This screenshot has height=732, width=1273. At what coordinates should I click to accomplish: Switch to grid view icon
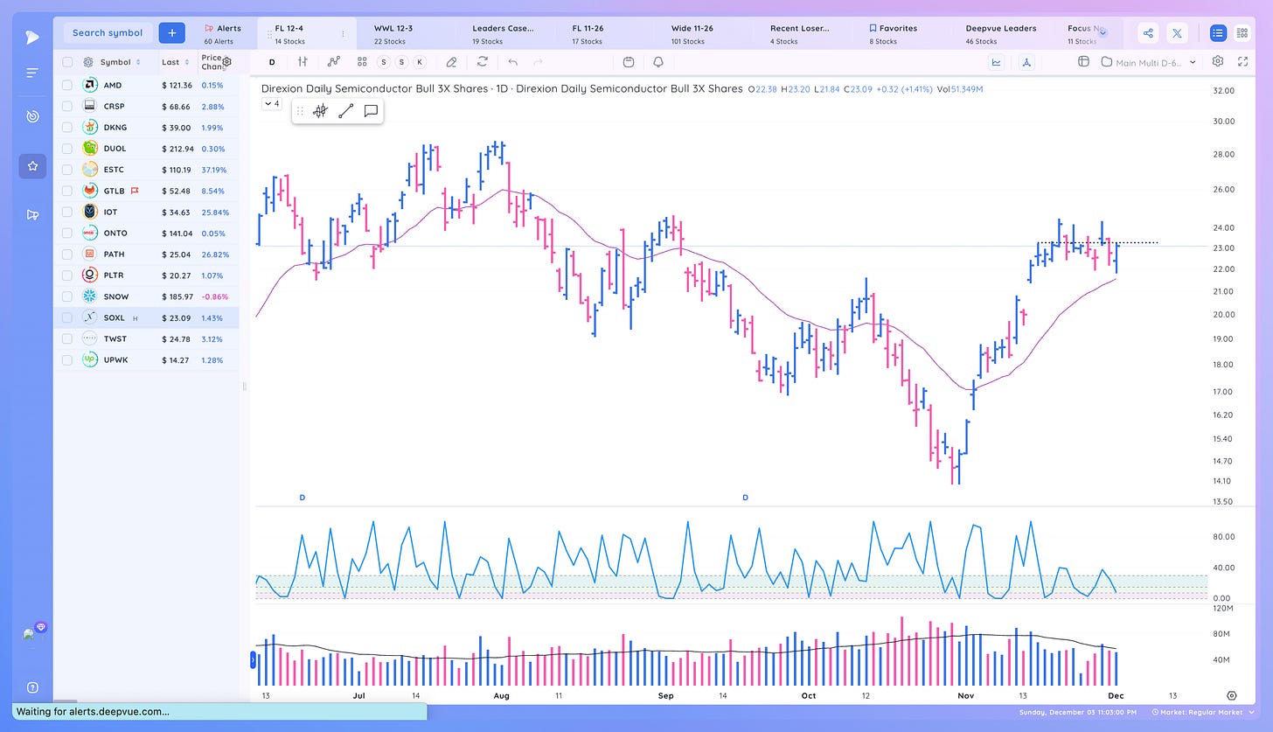pyautogui.click(x=1242, y=33)
